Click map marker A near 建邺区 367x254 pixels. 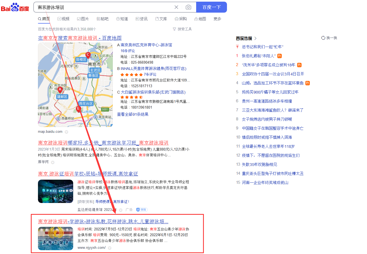pyautogui.click(x=60, y=89)
